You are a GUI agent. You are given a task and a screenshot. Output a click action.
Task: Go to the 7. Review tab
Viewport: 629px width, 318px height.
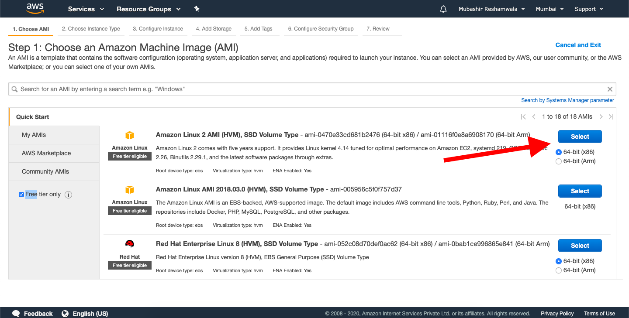click(x=378, y=29)
